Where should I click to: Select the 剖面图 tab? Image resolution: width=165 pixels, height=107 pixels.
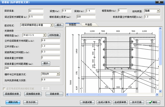coord(73,25)
